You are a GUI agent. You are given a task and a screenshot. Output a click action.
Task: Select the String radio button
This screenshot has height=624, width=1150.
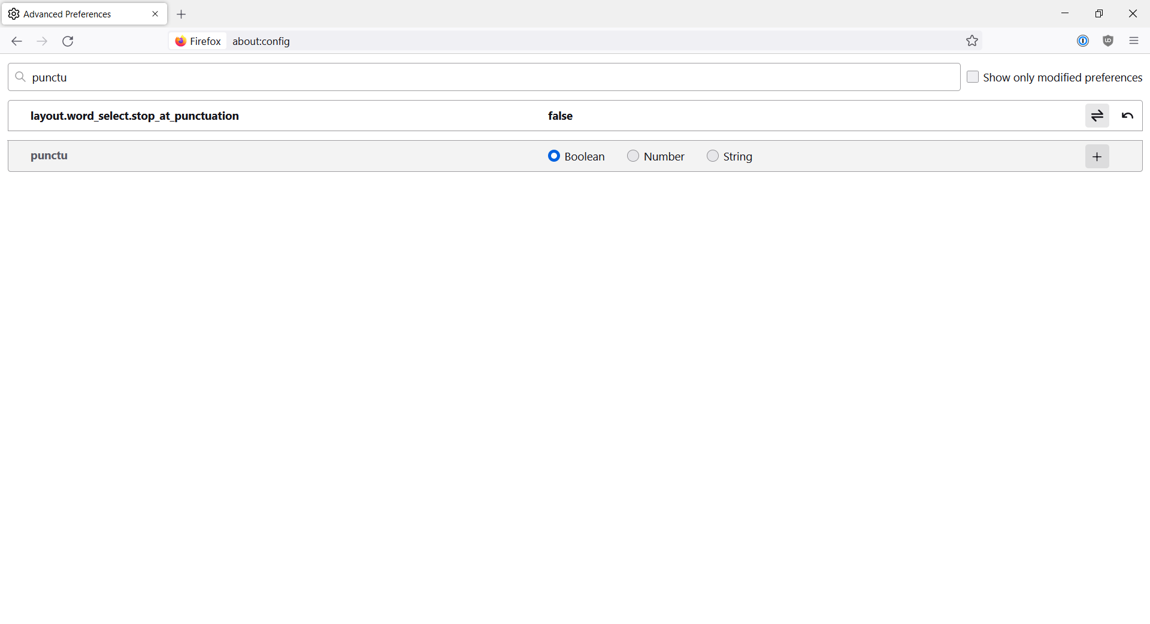[712, 156]
